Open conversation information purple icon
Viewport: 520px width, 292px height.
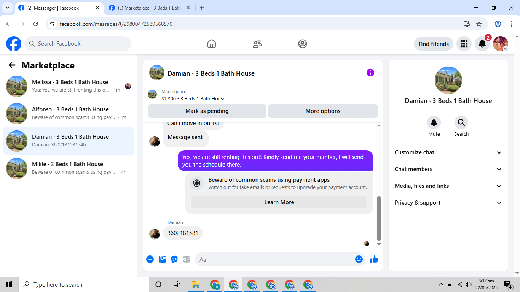point(370,73)
